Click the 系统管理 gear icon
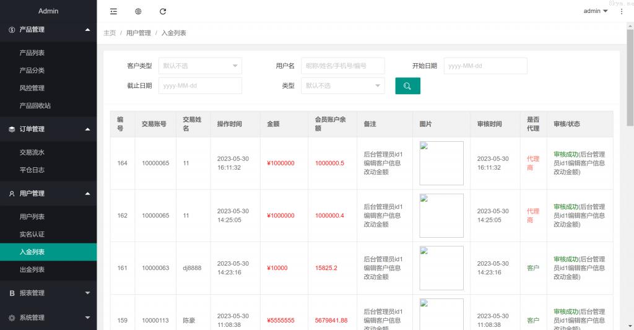This screenshot has width=634, height=330. tap(12, 318)
